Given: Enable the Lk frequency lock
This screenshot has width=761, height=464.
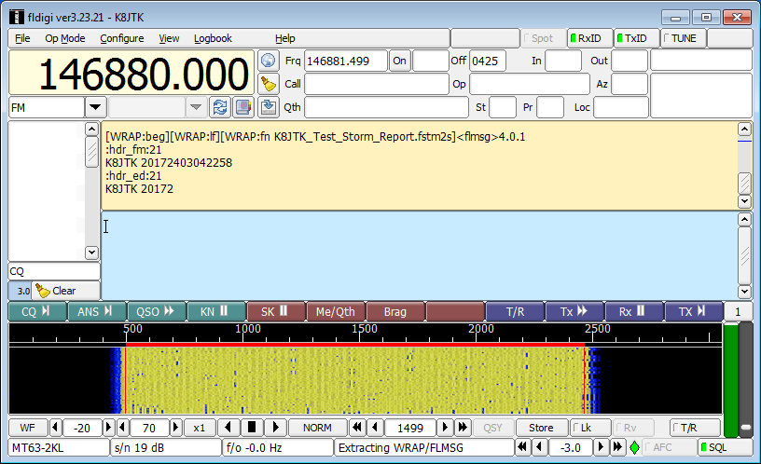Looking at the screenshot, I should click(x=589, y=428).
